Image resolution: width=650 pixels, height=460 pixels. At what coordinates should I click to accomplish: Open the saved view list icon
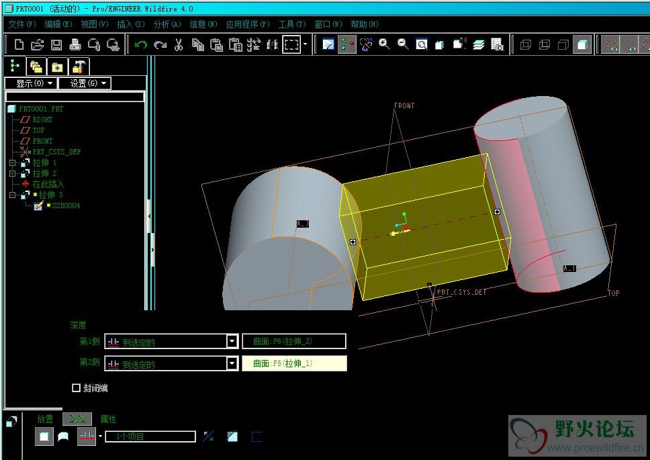point(459,44)
